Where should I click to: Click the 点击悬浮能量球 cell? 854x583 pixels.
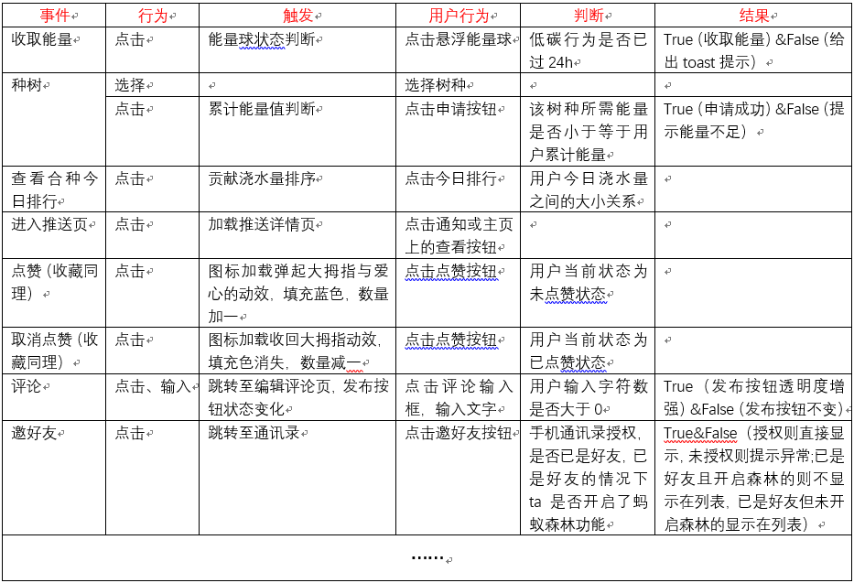[459, 39]
